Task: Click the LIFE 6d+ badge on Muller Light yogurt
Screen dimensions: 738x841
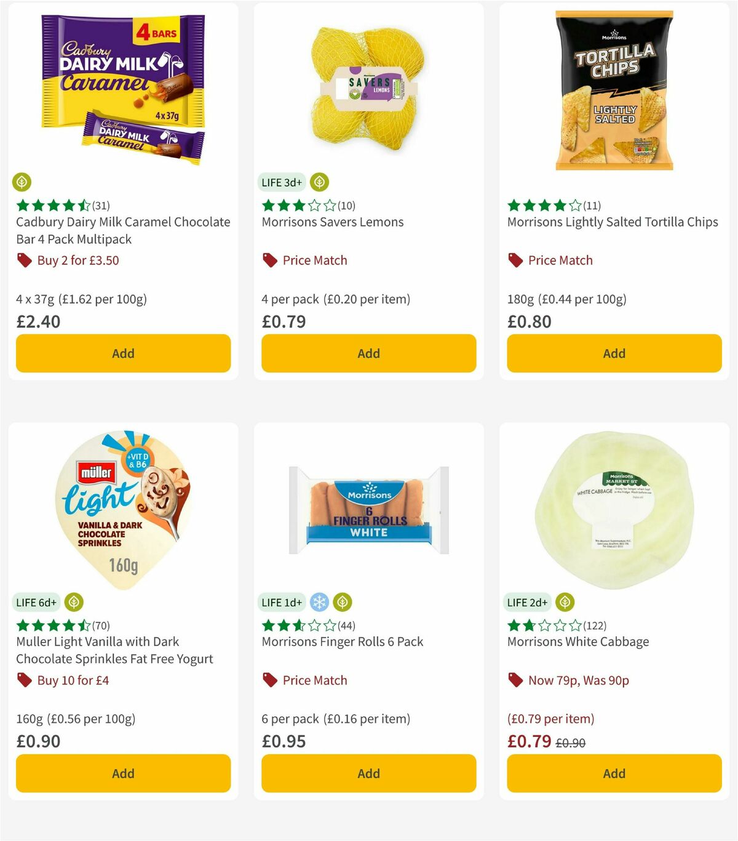Action: pos(37,602)
